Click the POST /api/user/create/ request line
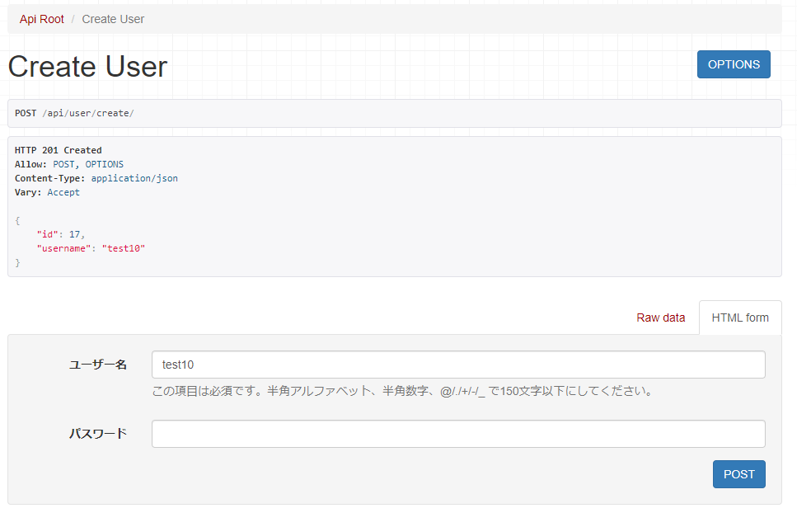Viewport: 797px width, 527px height. click(74, 114)
